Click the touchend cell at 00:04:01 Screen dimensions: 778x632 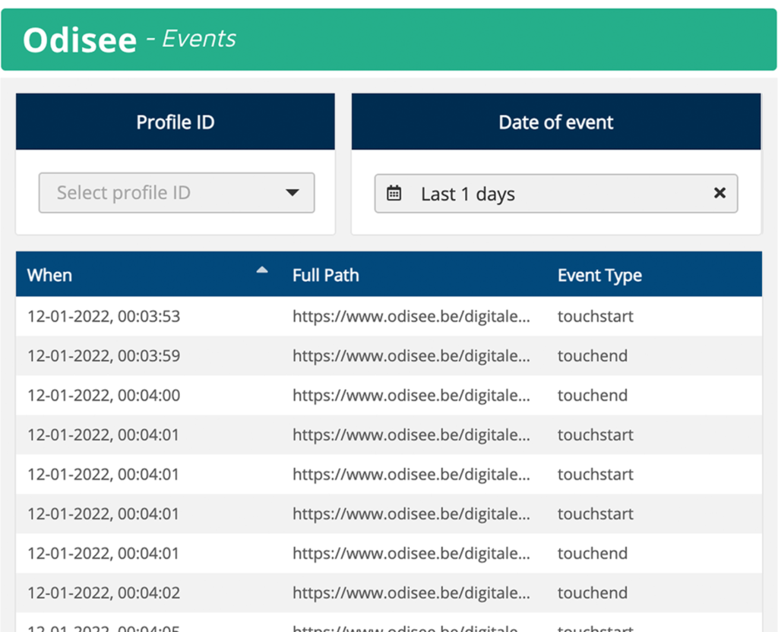(x=593, y=553)
